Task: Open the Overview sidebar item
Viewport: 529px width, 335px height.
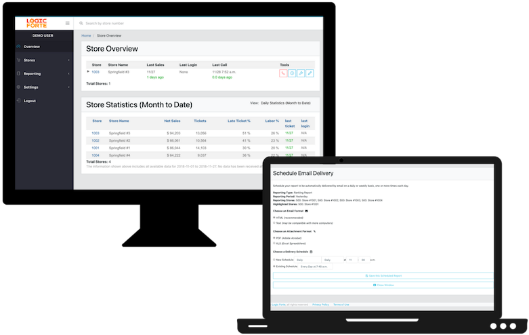Action: click(44, 47)
